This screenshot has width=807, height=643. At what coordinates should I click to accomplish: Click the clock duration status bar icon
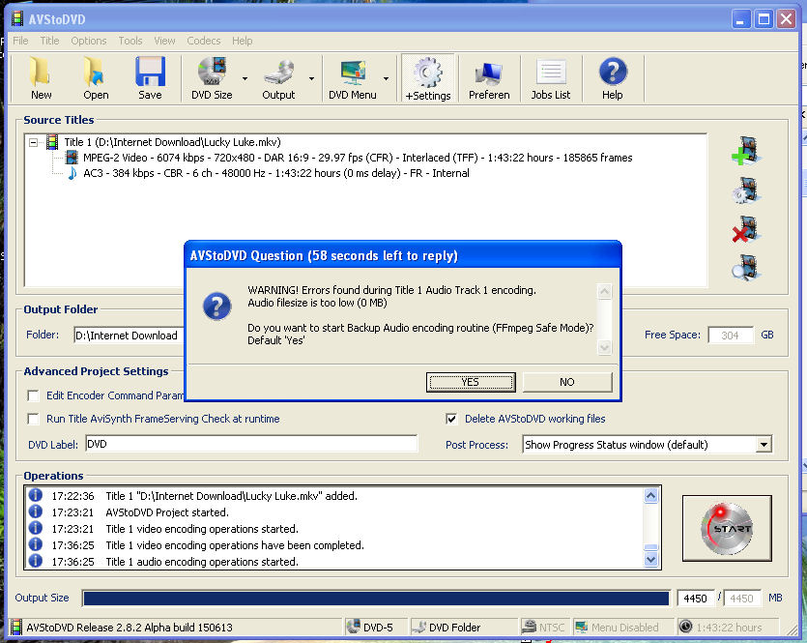(x=685, y=627)
